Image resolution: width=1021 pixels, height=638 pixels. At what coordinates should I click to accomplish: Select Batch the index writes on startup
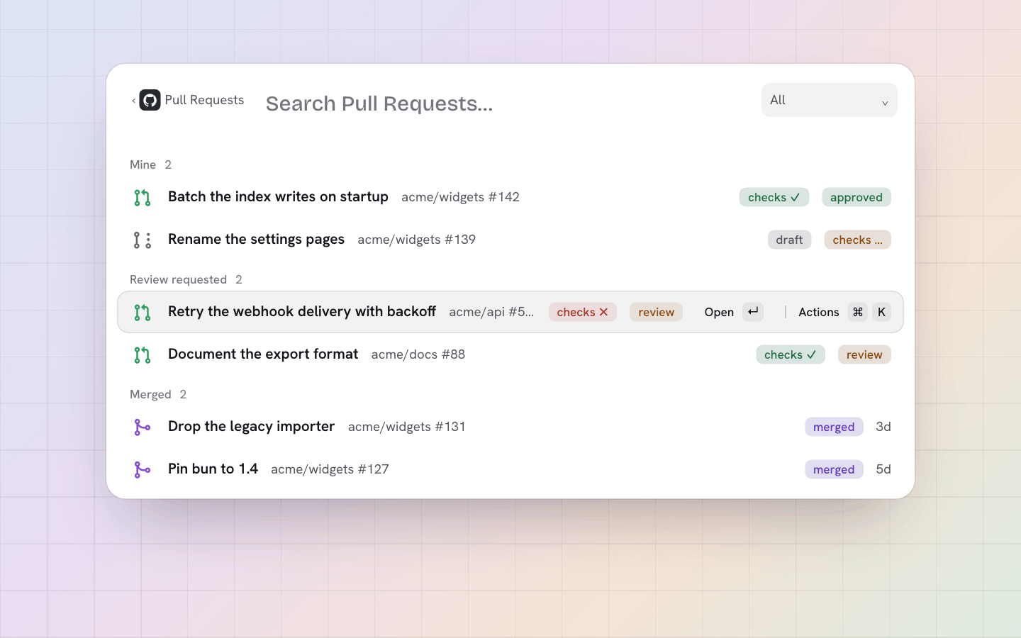click(510, 197)
